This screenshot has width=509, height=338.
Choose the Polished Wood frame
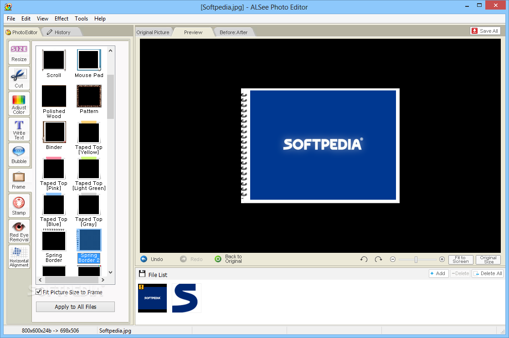(54, 102)
